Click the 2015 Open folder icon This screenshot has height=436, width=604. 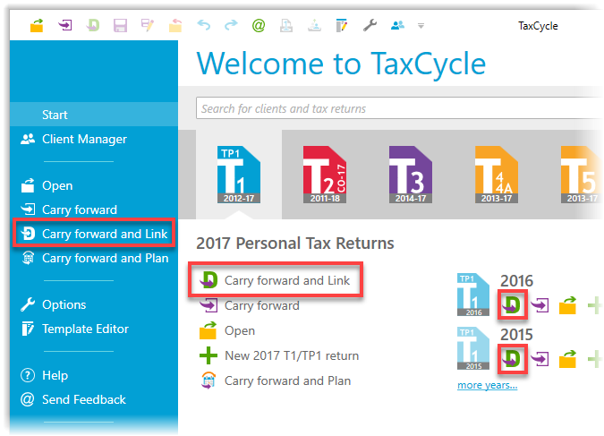click(568, 359)
